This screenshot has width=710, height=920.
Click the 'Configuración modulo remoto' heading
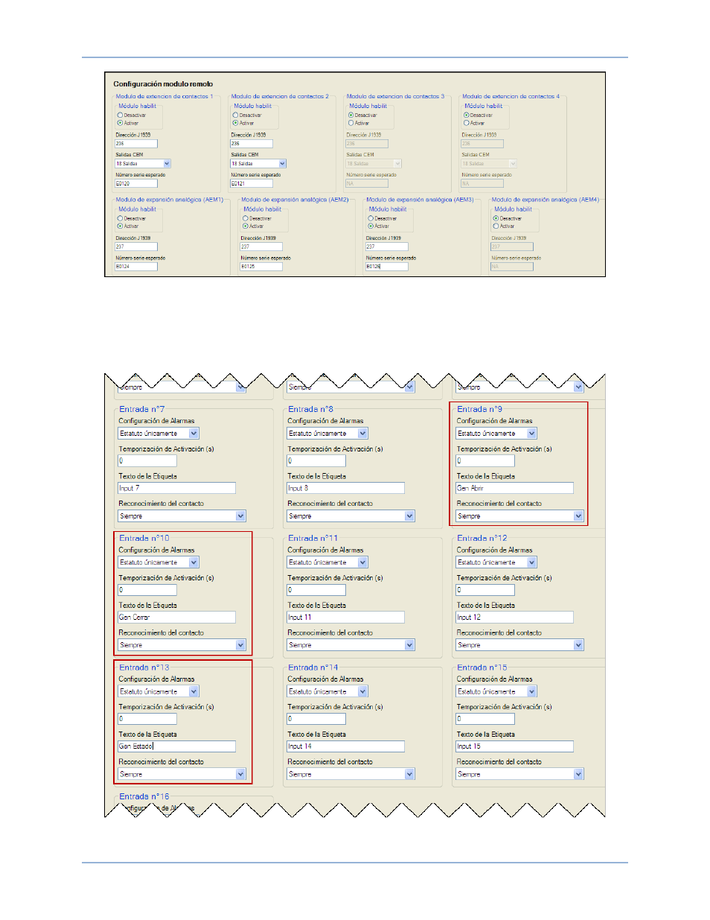[x=163, y=84]
